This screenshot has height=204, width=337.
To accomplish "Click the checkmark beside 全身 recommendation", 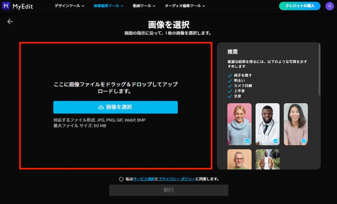I will click(x=230, y=96).
